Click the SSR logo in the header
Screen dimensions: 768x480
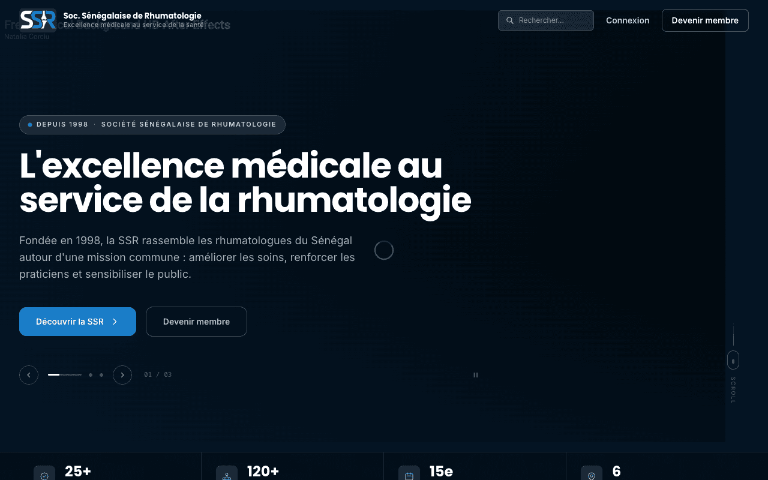(x=38, y=20)
